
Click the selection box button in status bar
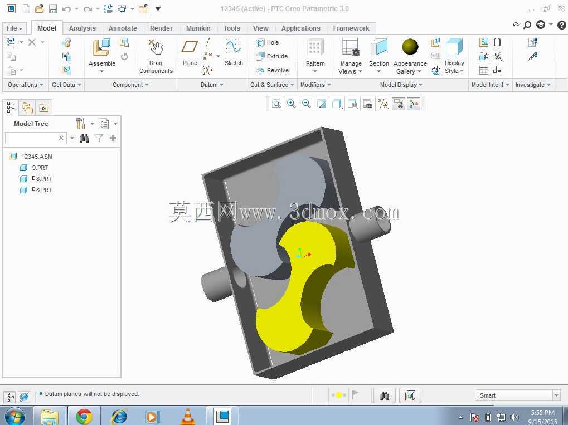(x=410, y=395)
